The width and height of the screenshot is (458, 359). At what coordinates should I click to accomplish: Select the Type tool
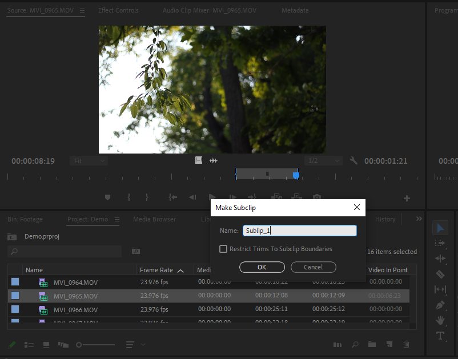click(x=440, y=336)
